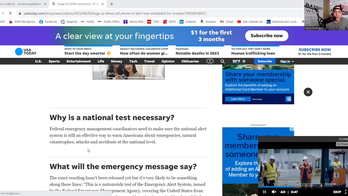This screenshot has height=196, width=348.
Task: Go to the Obituaries section
Action: 190,61
